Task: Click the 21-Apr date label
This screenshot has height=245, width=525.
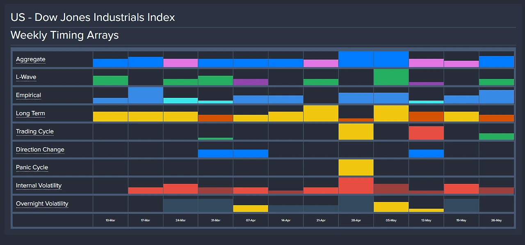Action: (321, 220)
